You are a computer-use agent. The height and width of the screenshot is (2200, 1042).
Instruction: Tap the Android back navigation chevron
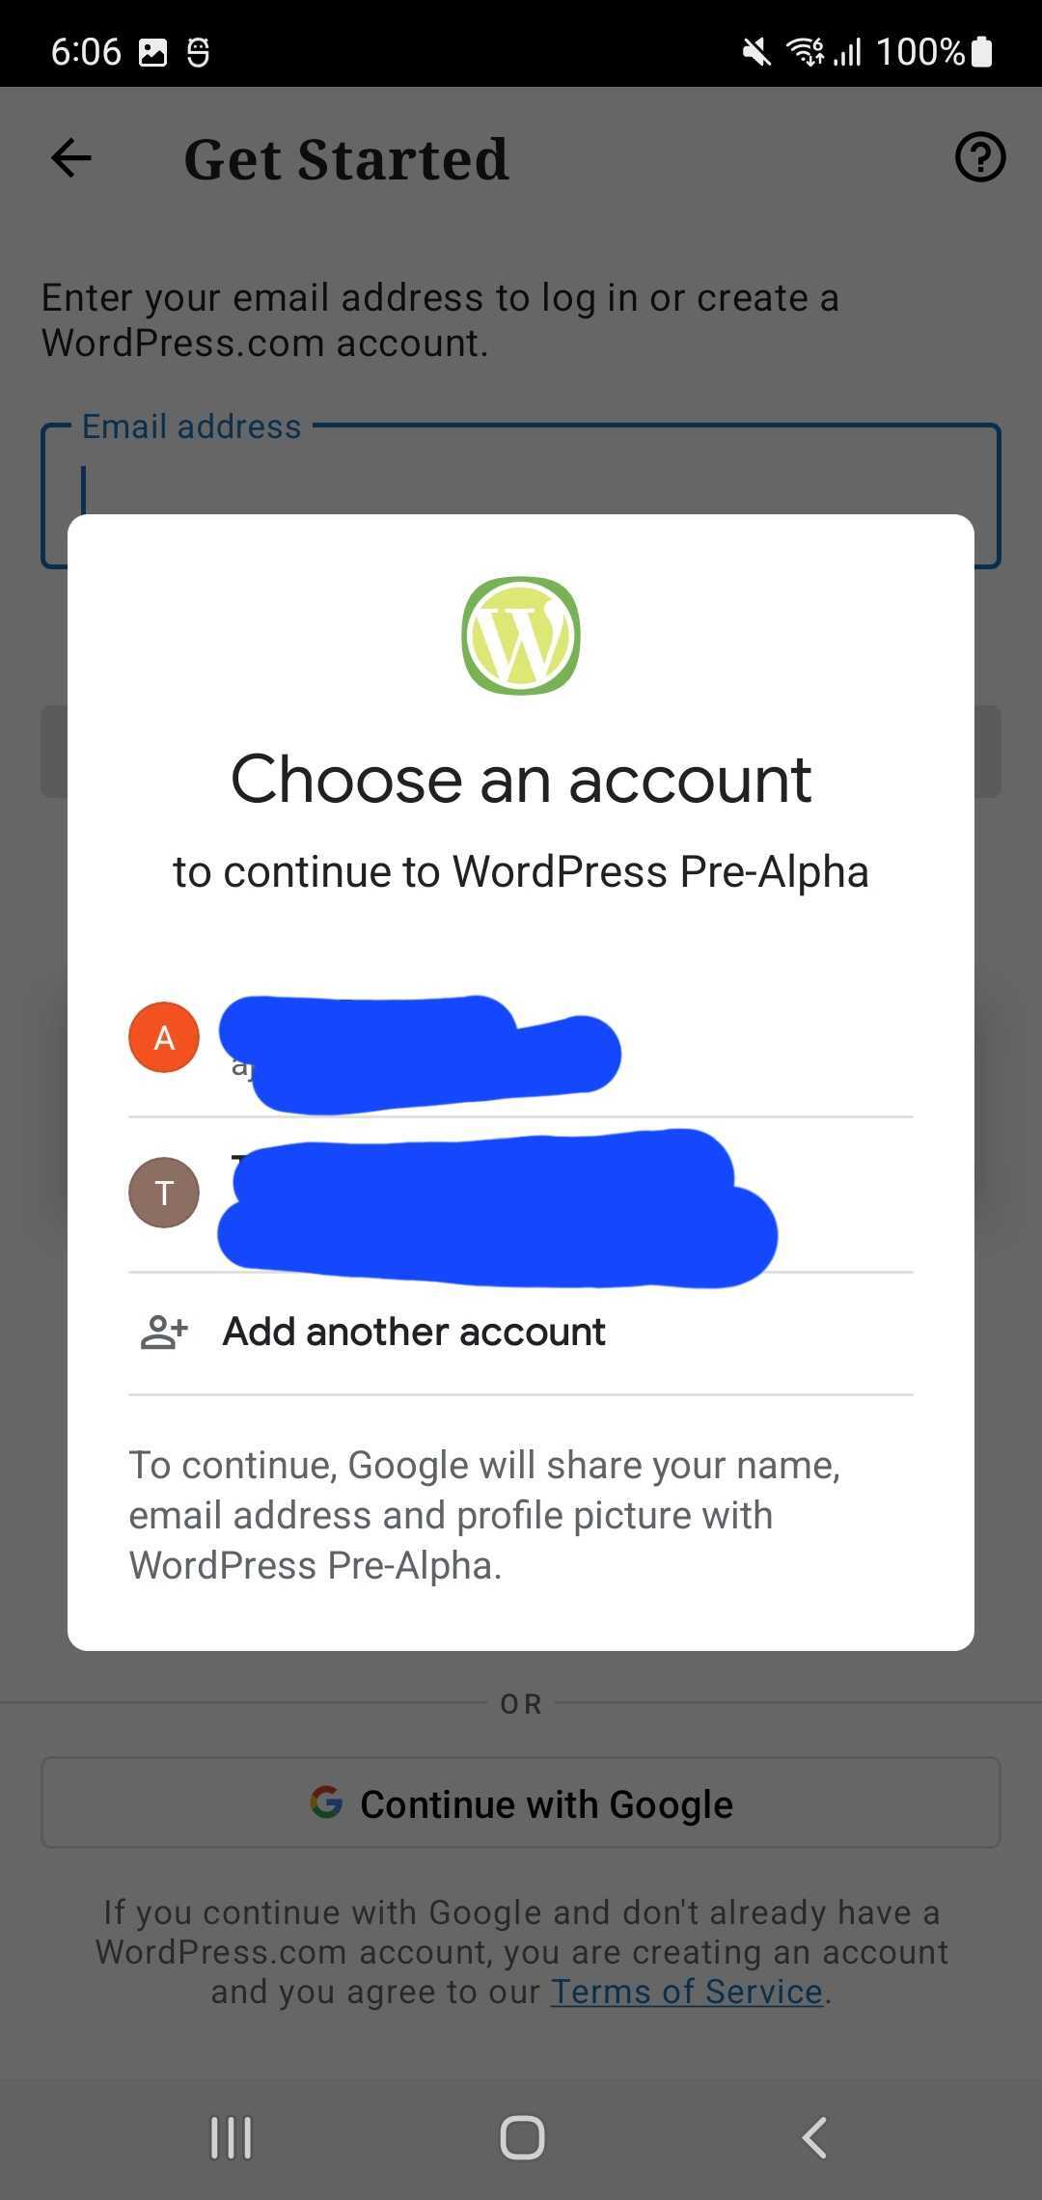(x=815, y=2137)
